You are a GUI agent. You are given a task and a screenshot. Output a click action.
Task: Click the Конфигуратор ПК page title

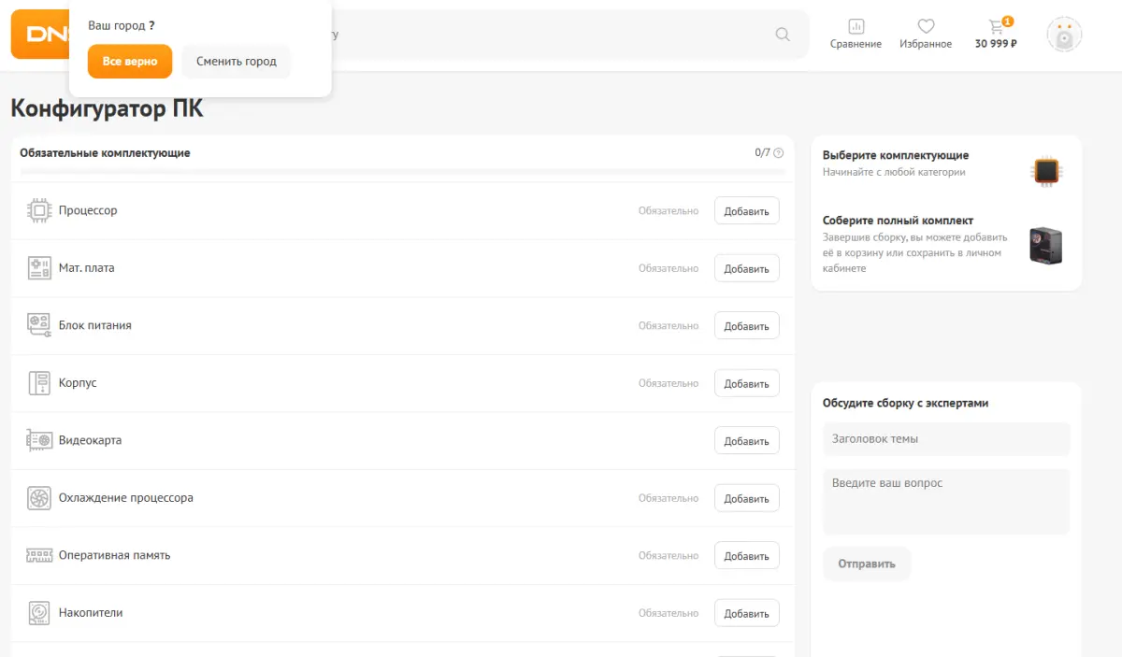pos(107,109)
